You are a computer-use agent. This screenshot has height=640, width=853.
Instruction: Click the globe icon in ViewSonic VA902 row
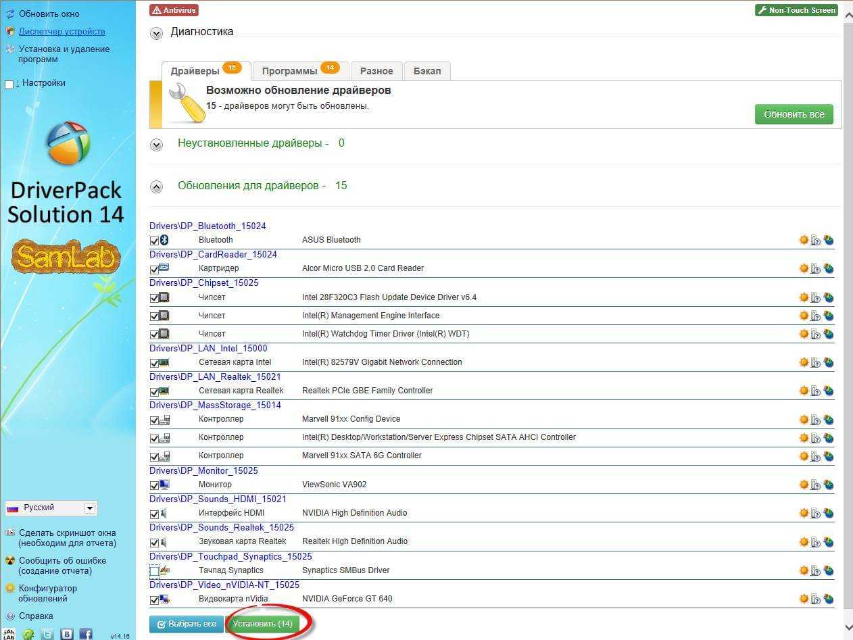829,485
